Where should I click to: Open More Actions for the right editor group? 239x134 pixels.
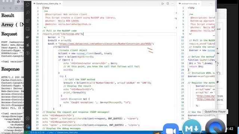[211, 4]
